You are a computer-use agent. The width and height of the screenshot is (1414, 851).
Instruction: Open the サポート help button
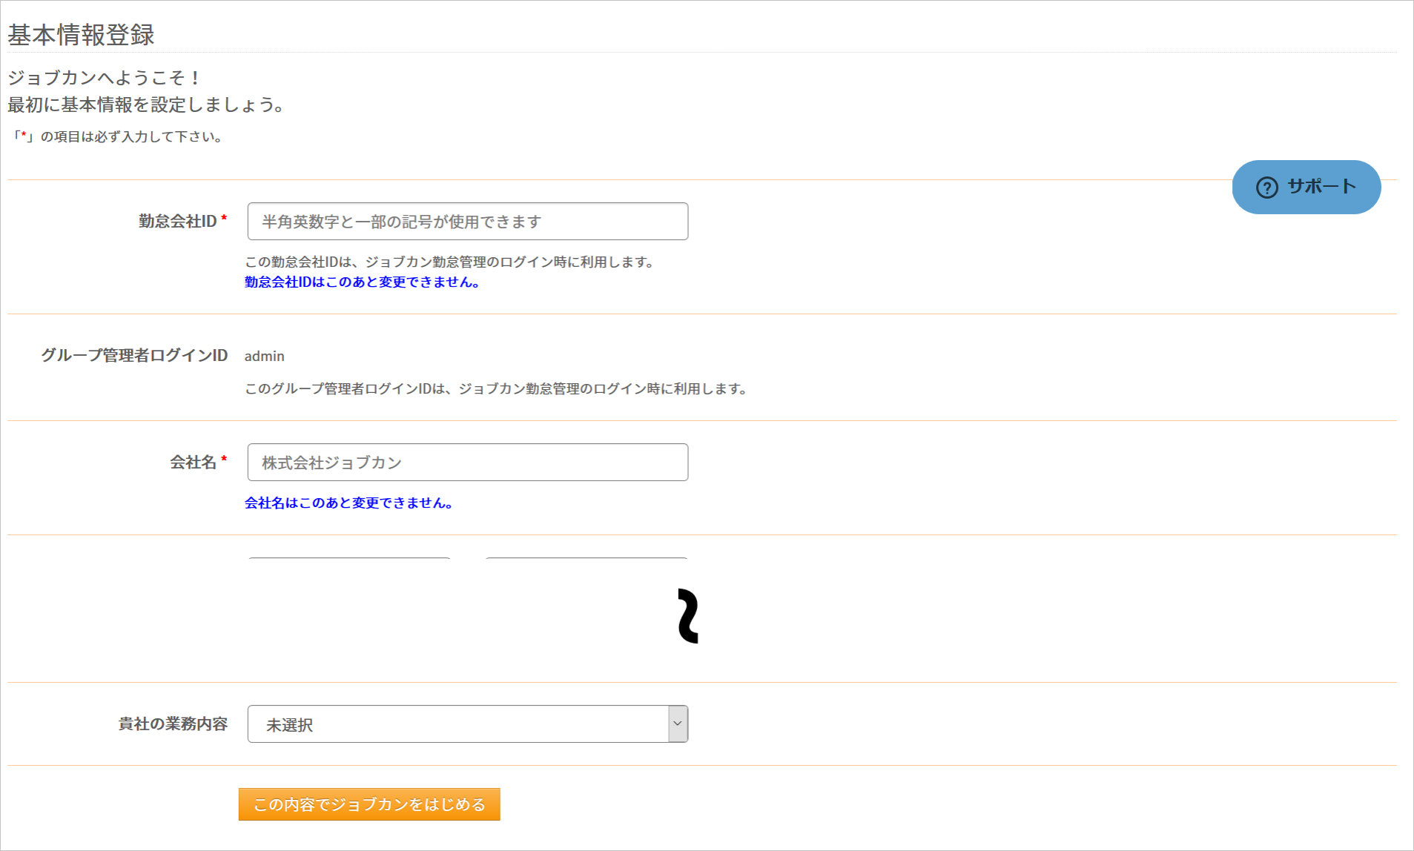pyautogui.click(x=1306, y=187)
